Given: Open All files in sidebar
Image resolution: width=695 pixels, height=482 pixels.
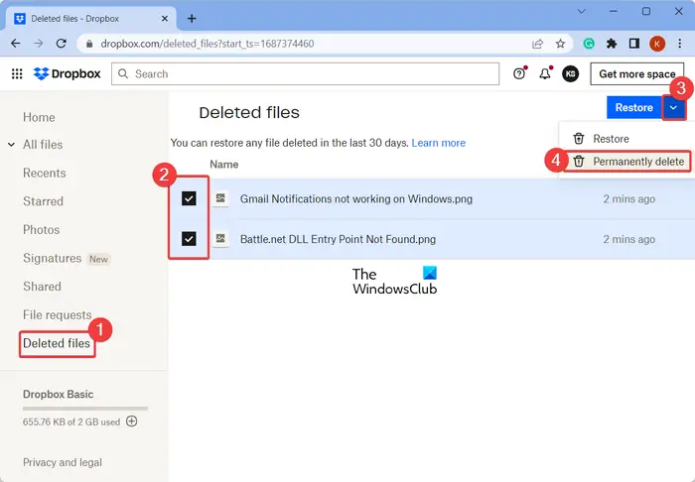Looking at the screenshot, I should click(x=43, y=144).
